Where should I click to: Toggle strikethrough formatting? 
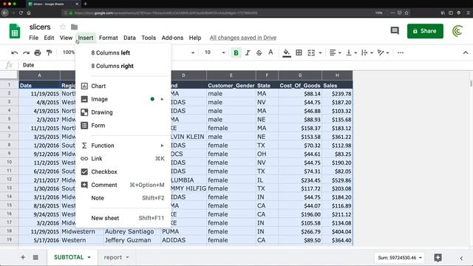click(259, 52)
